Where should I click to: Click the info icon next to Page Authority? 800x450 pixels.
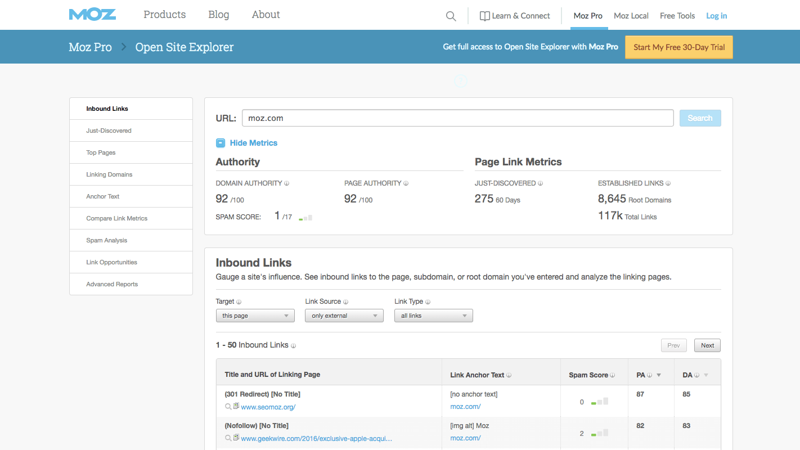click(406, 183)
